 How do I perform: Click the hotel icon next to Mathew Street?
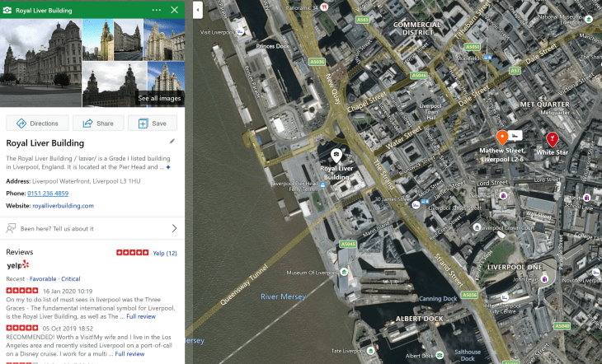(x=516, y=135)
